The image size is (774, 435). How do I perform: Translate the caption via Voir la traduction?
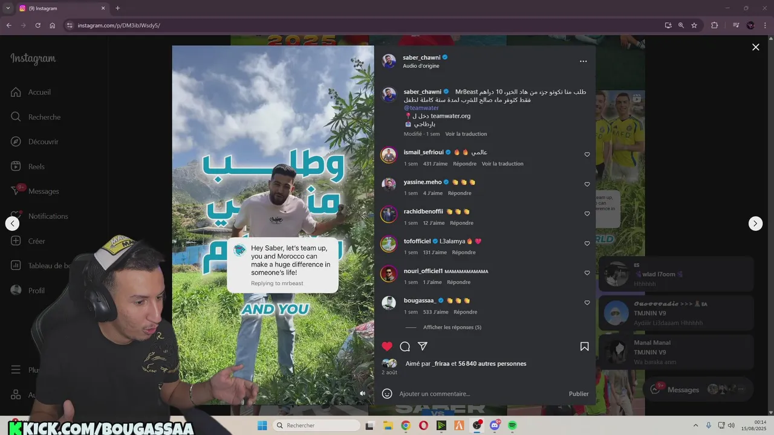466,134
